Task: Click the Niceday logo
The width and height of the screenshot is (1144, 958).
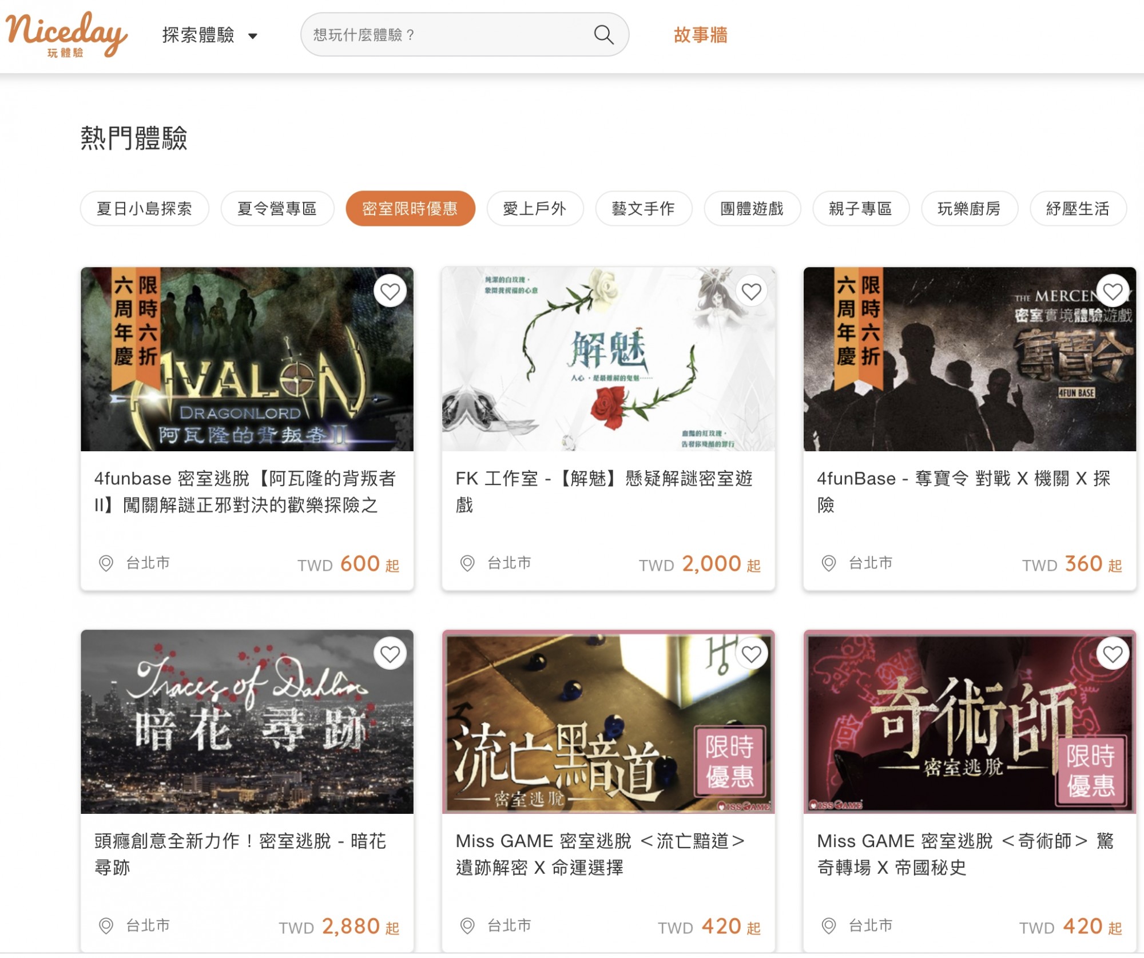Action: click(66, 34)
